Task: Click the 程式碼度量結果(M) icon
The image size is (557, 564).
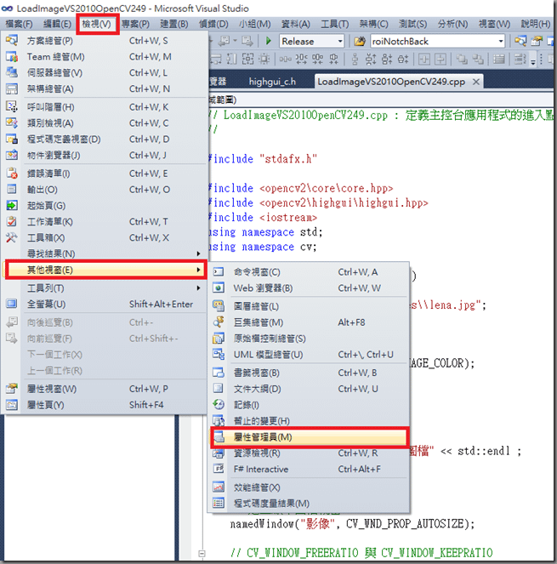Action: pos(219,504)
